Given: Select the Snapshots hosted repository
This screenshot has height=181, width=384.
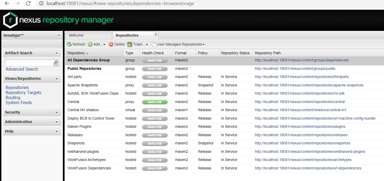Looking at the screenshot, I should click(x=76, y=143).
